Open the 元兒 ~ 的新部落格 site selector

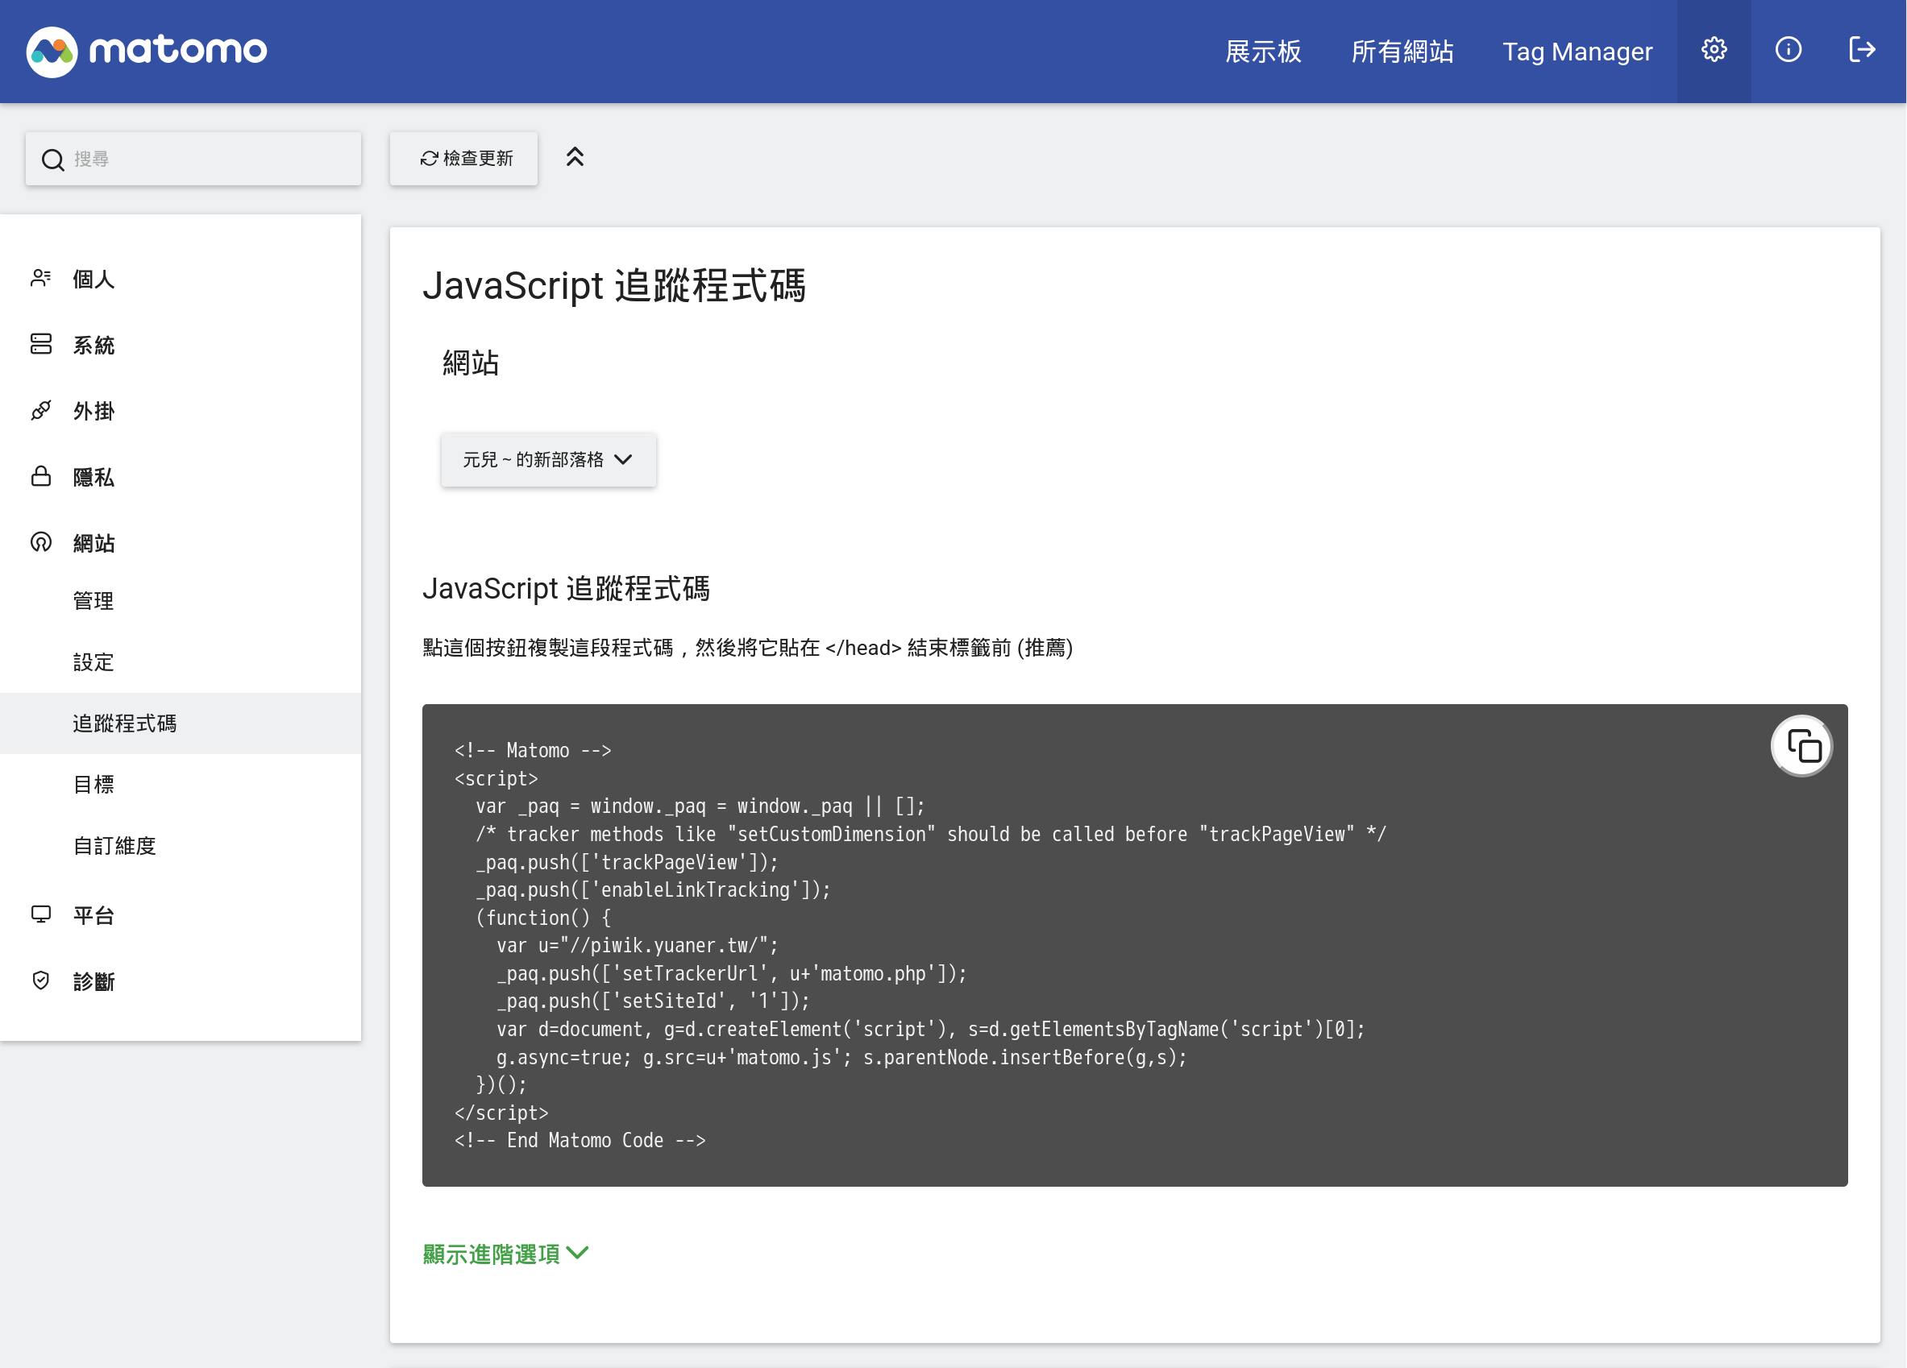click(548, 460)
